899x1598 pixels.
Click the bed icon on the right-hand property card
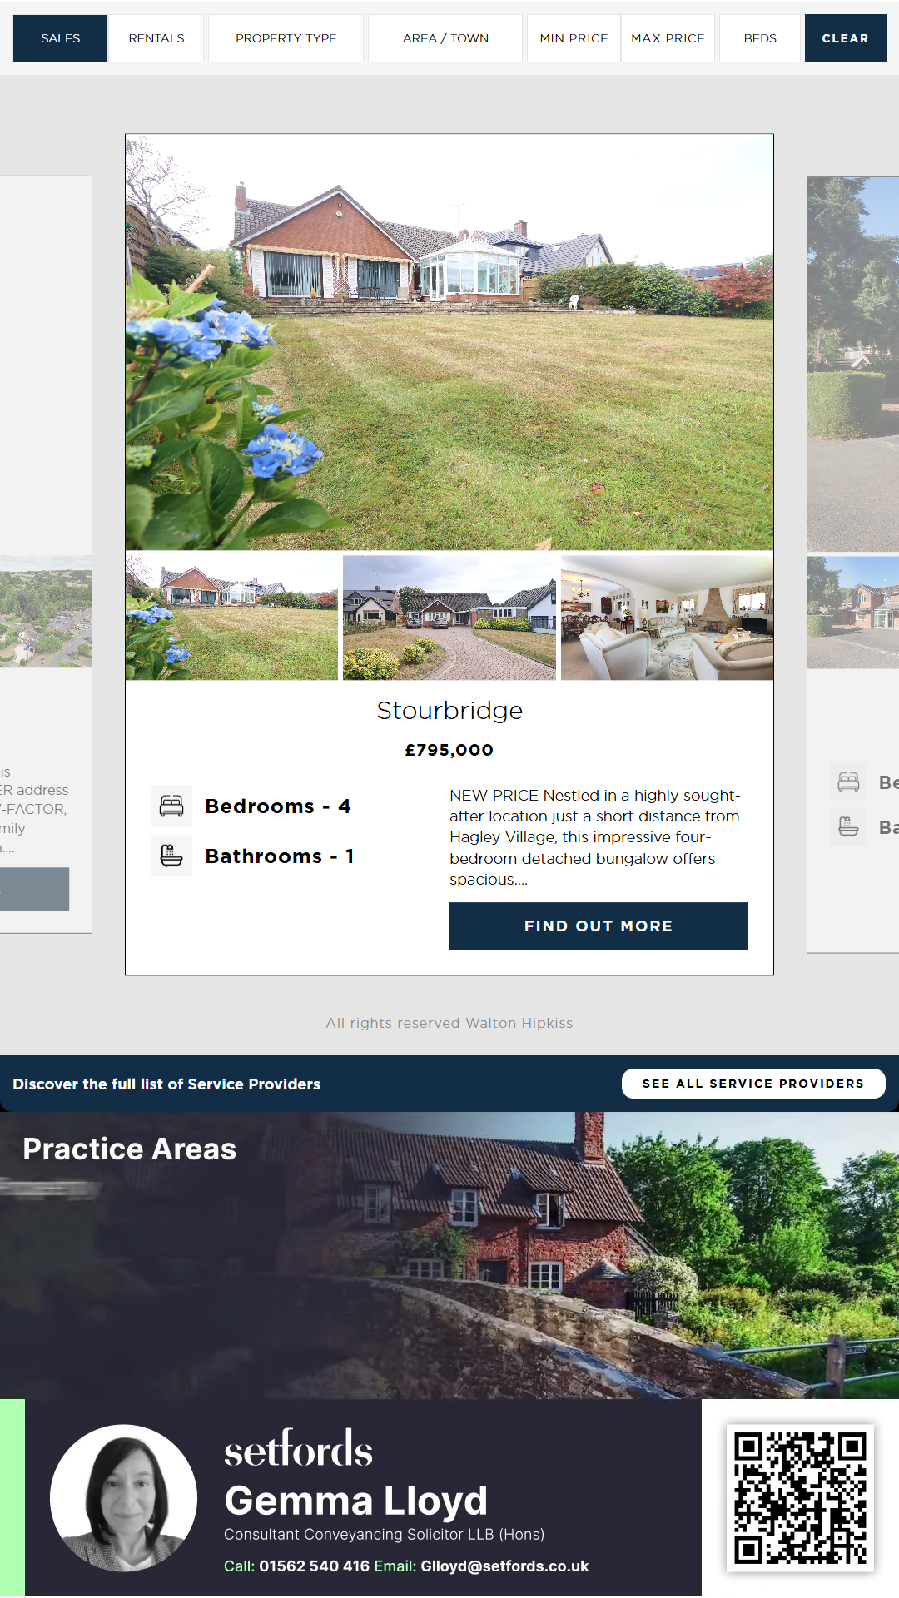(x=848, y=782)
